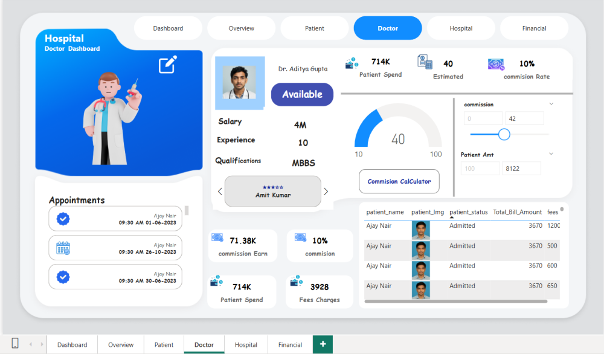
Task: Click the Fees Charges icon
Action: coord(296,282)
